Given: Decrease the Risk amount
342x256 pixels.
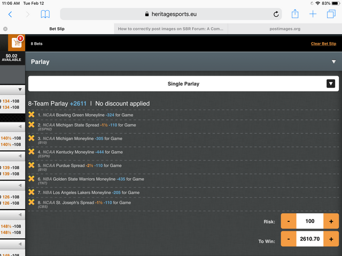Looking at the screenshot, I should pos(289,221).
